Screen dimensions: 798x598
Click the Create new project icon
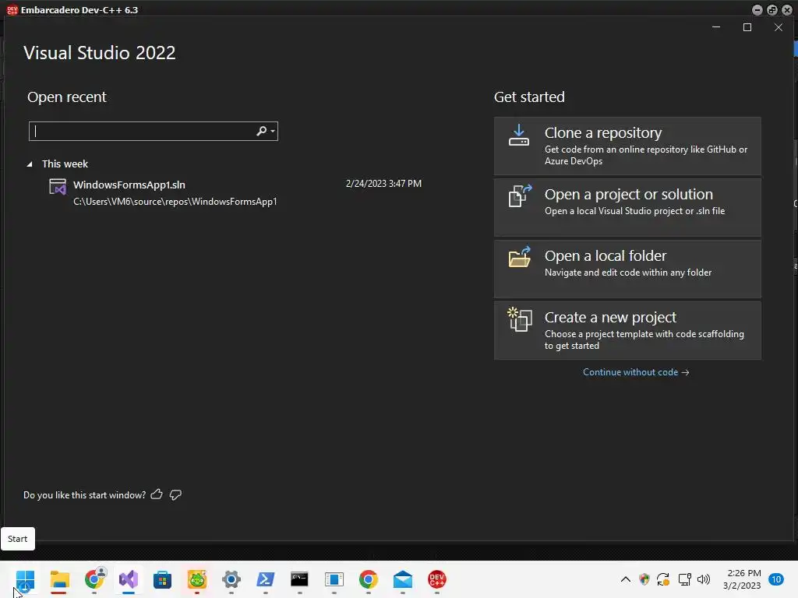pyautogui.click(x=520, y=319)
